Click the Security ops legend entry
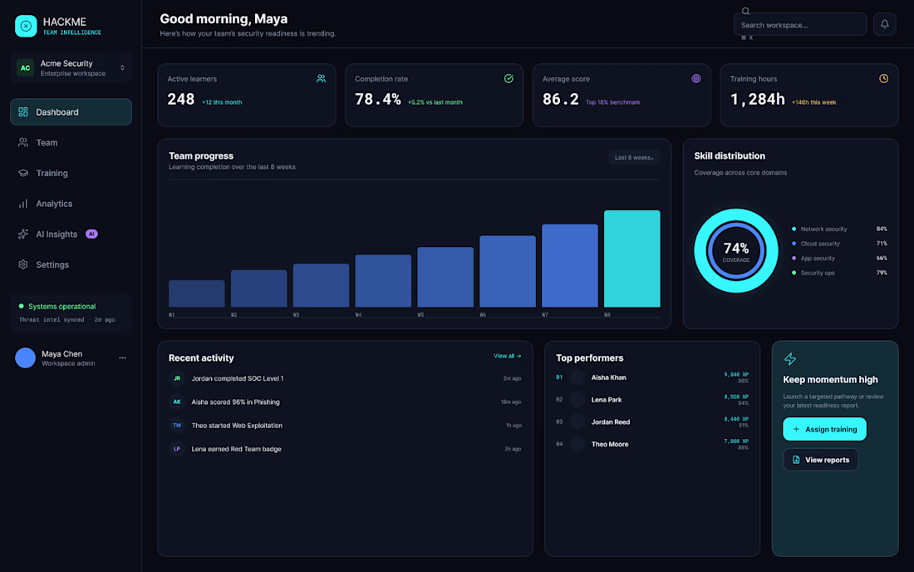The image size is (914, 572). pos(839,273)
